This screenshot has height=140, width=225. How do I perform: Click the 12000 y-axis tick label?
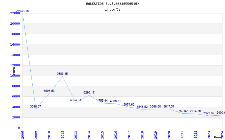tap(15, 65)
